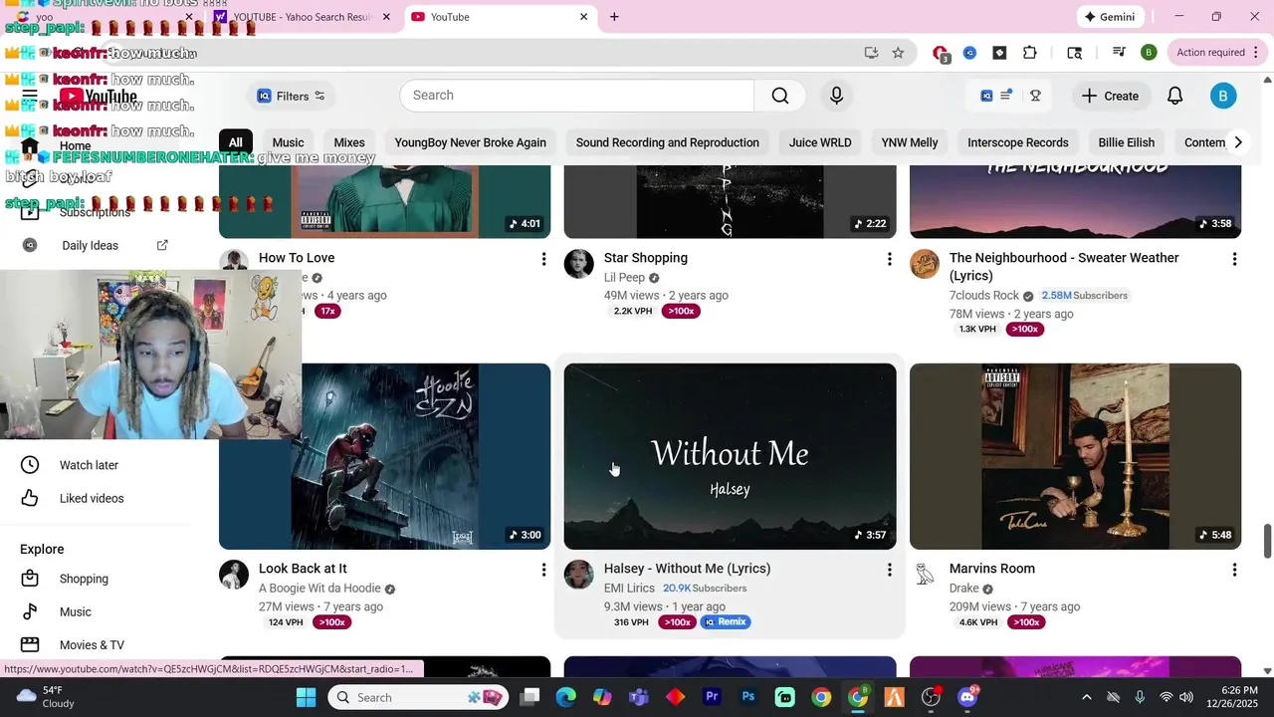Open Lil Peep channel avatar
Image resolution: width=1274 pixels, height=717 pixels.
(578, 264)
